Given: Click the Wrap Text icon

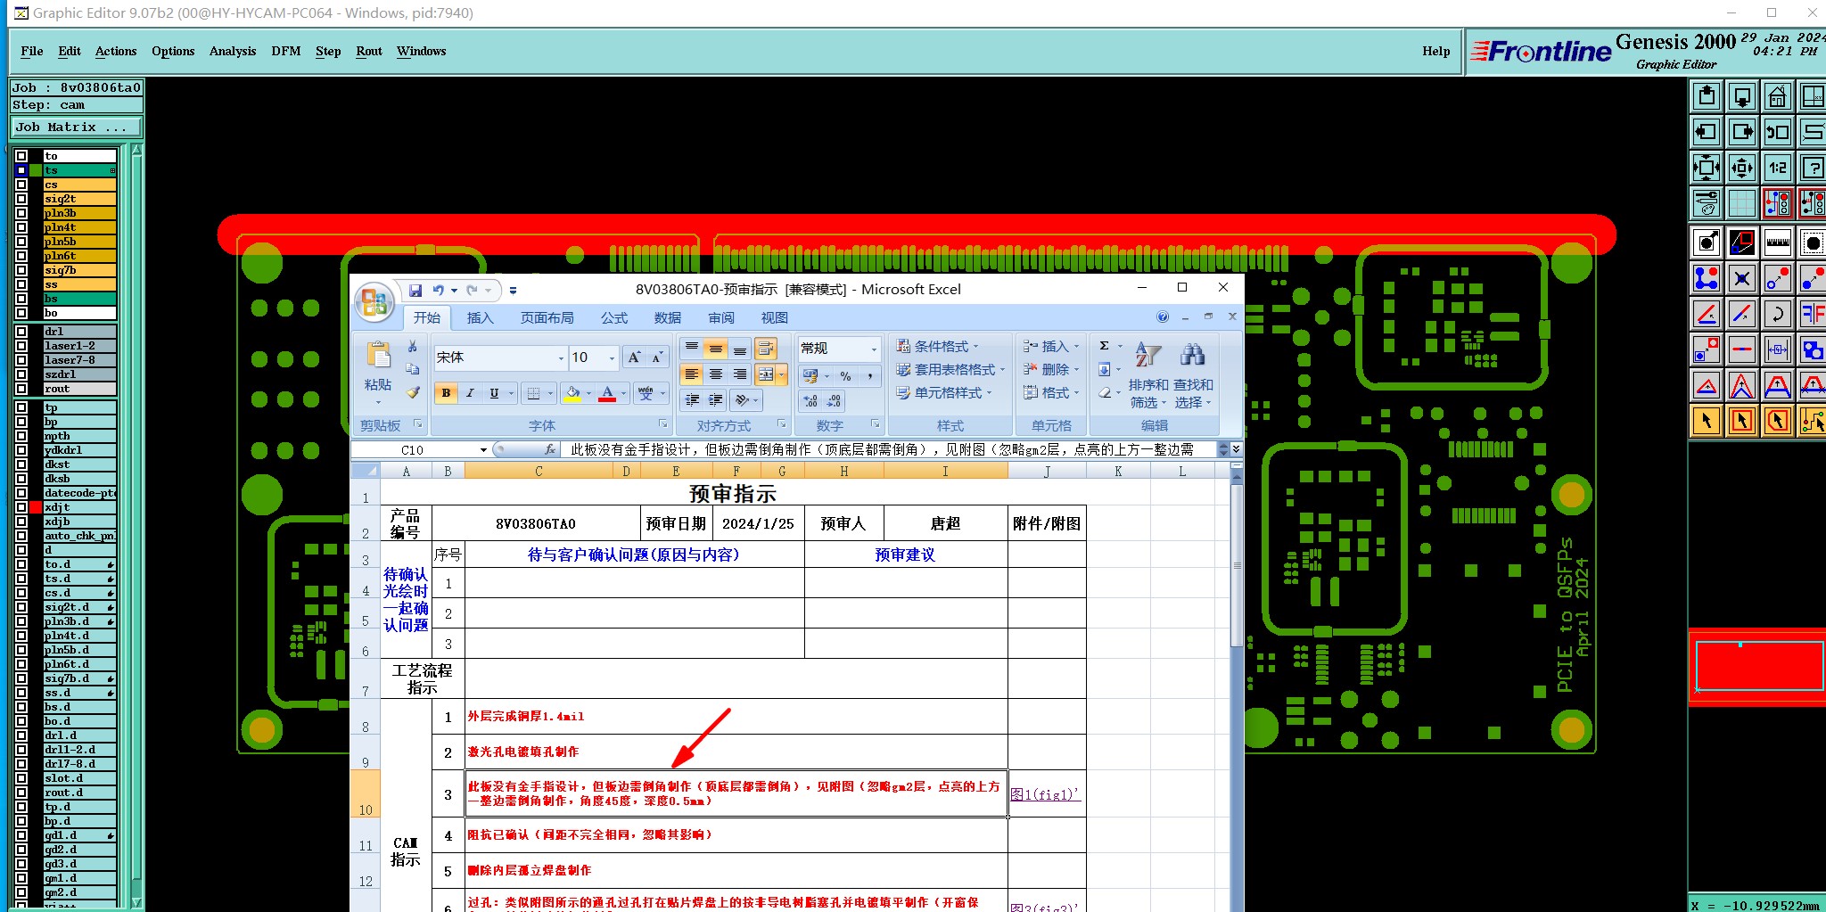Looking at the screenshot, I should (765, 349).
